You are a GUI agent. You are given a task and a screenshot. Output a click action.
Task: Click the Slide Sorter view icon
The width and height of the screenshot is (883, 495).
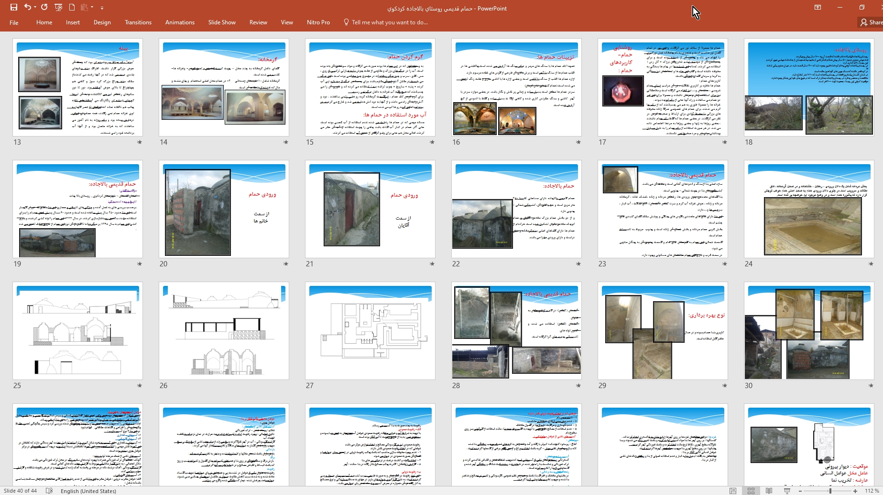pyautogui.click(x=751, y=491)
